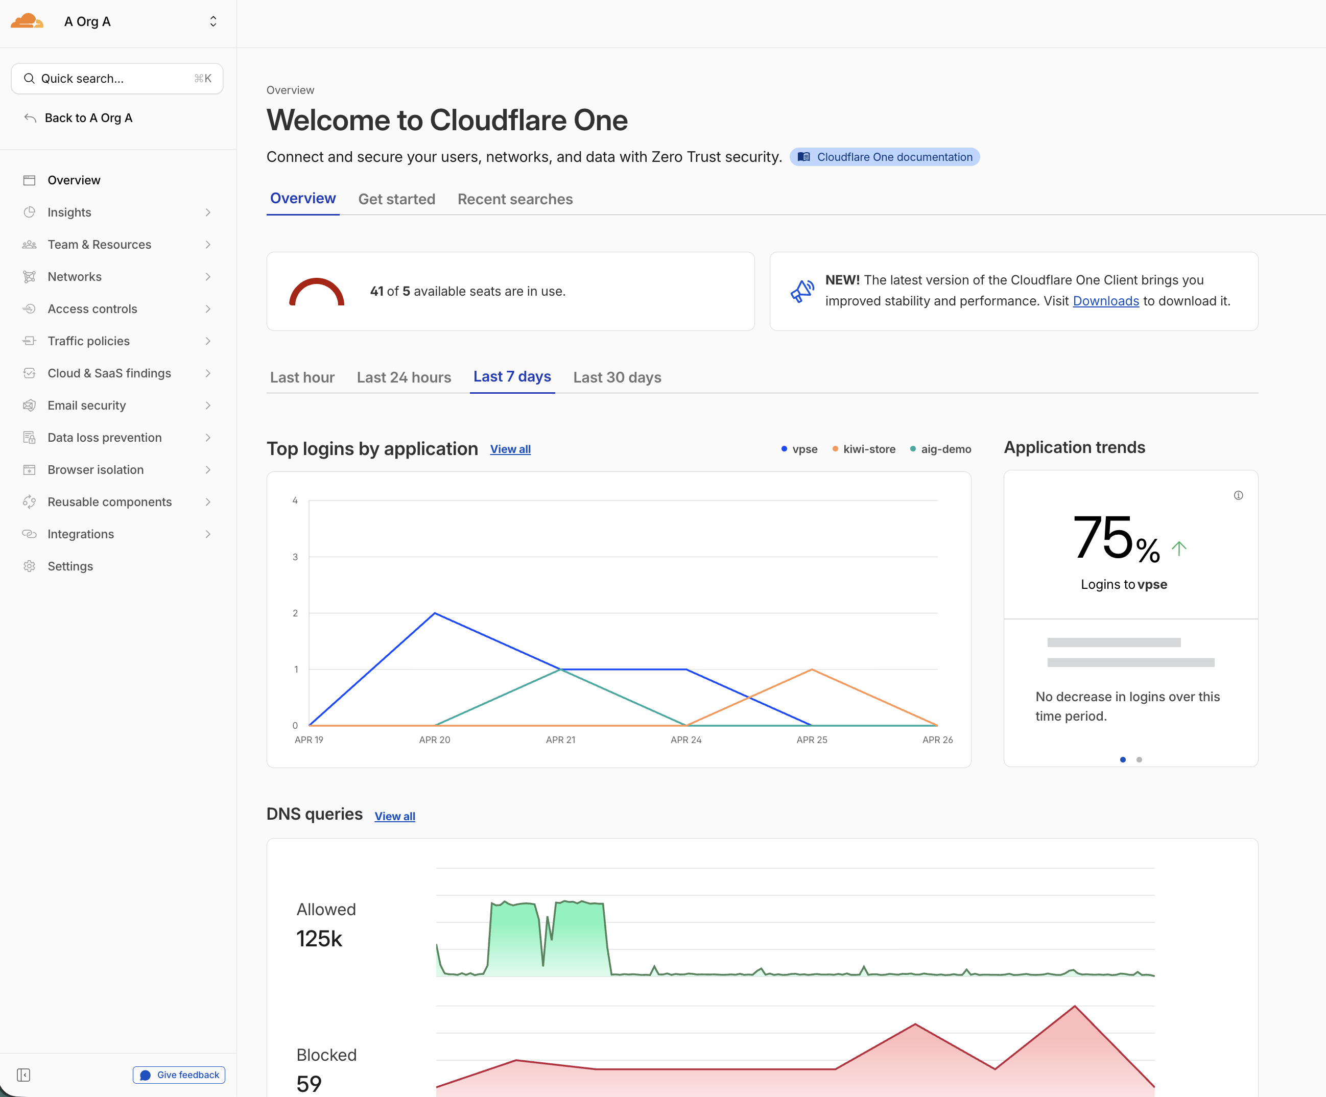Click the Blocked 59 DNS value
This screenshot has height=1097, width=1326.
(309, 1084)
